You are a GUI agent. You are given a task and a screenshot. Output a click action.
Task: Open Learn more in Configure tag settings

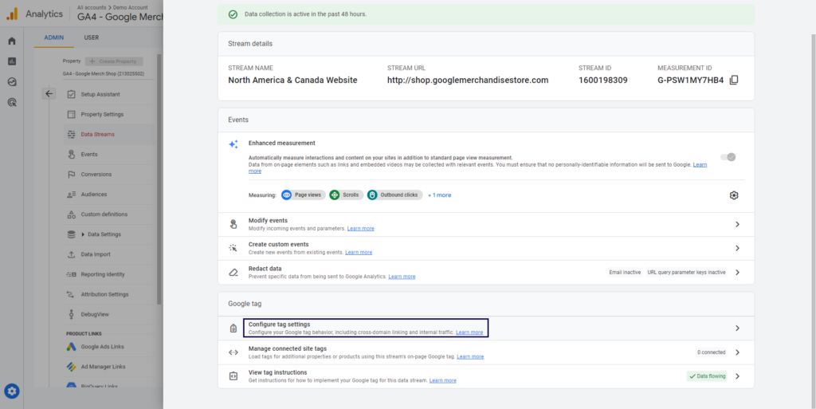coord(469,332)
